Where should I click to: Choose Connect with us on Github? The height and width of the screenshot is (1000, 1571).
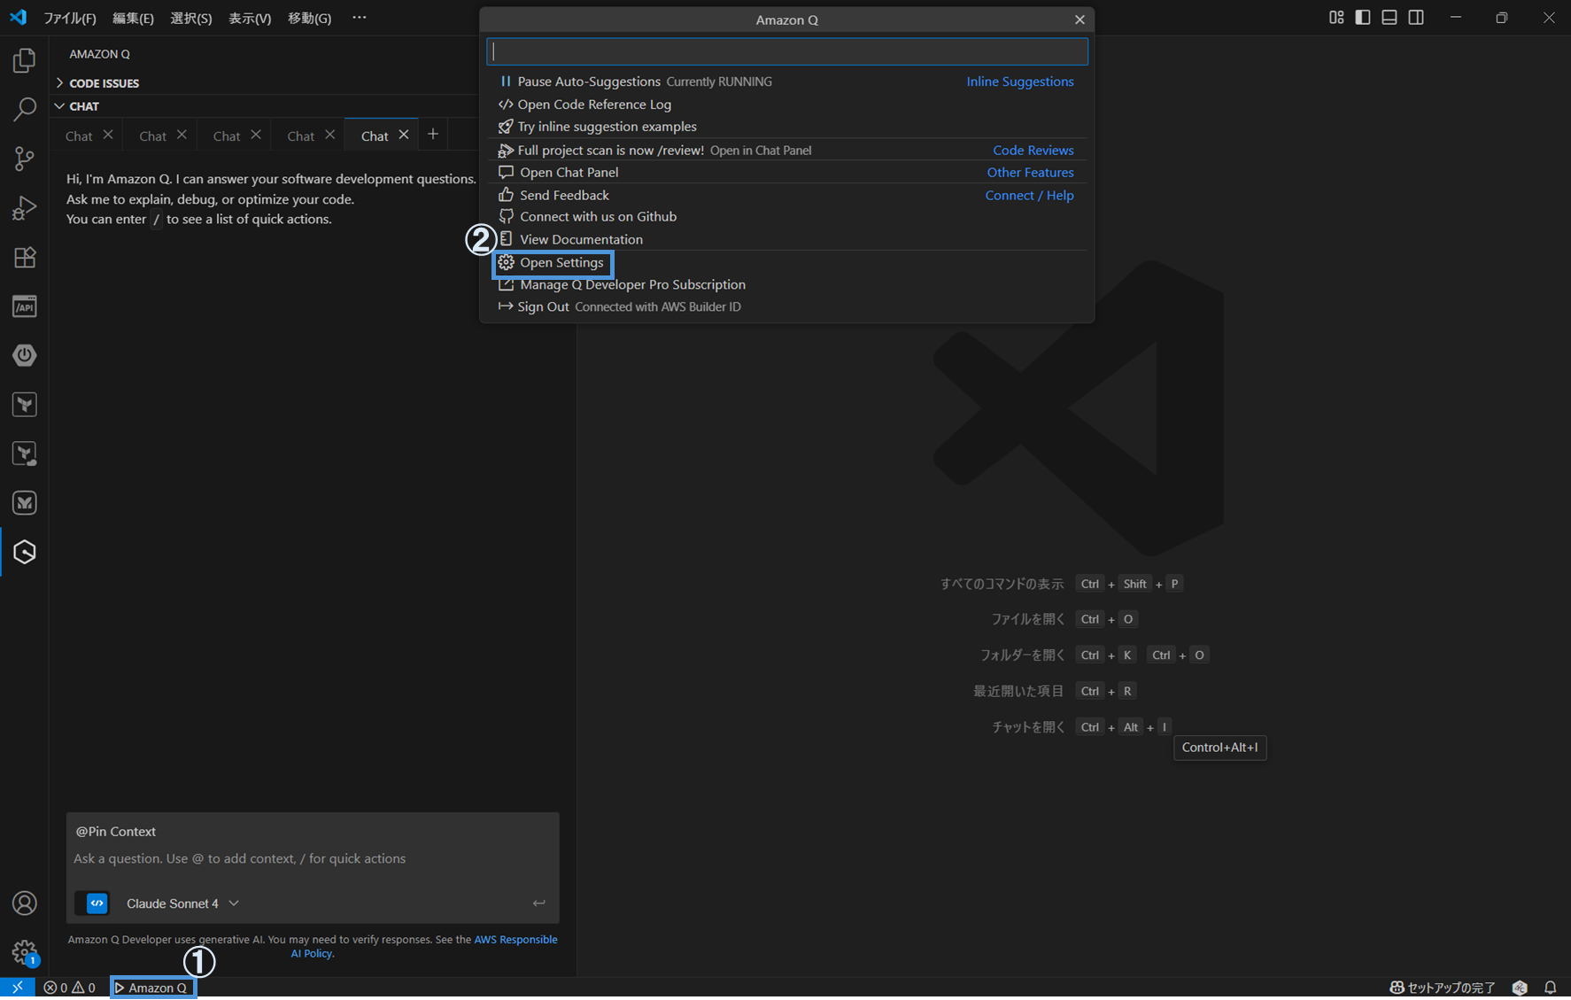coord(787,217)
